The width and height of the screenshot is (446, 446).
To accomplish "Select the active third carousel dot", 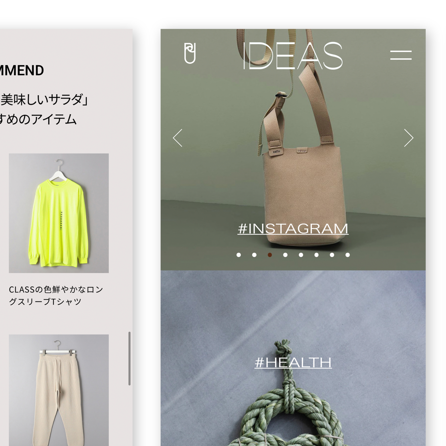I will [x=270, y=255].
